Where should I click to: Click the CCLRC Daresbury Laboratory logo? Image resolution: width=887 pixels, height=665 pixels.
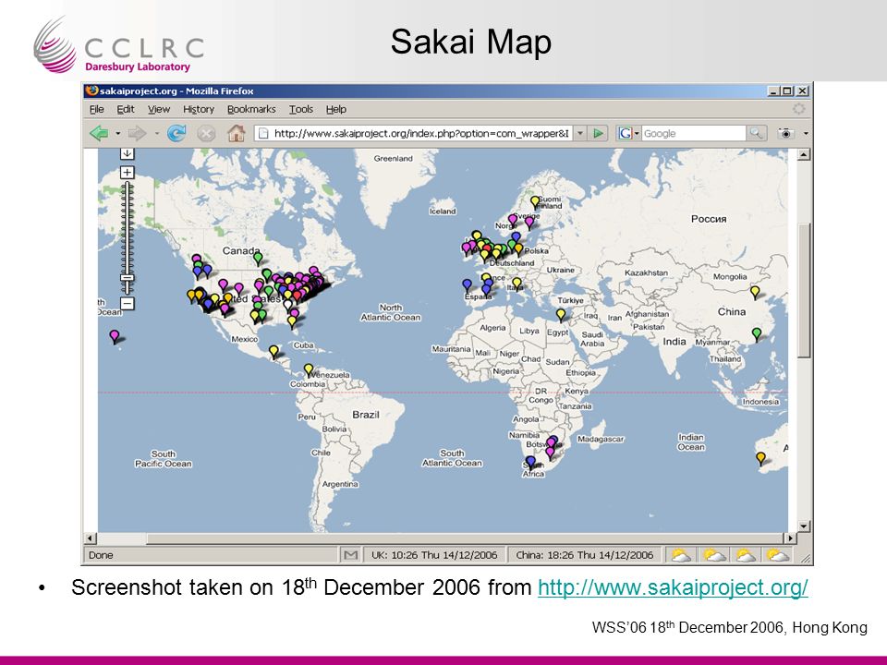click(118, 45)
